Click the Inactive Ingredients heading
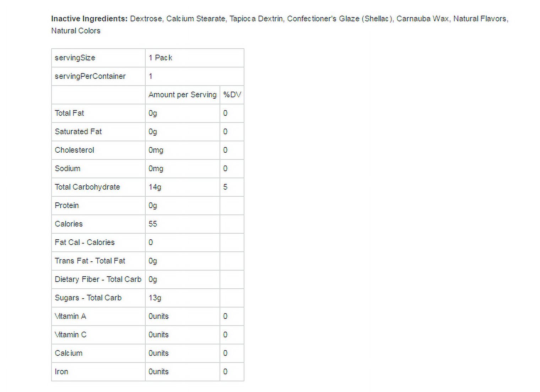 pyautogui.click(x=89, y=19)
